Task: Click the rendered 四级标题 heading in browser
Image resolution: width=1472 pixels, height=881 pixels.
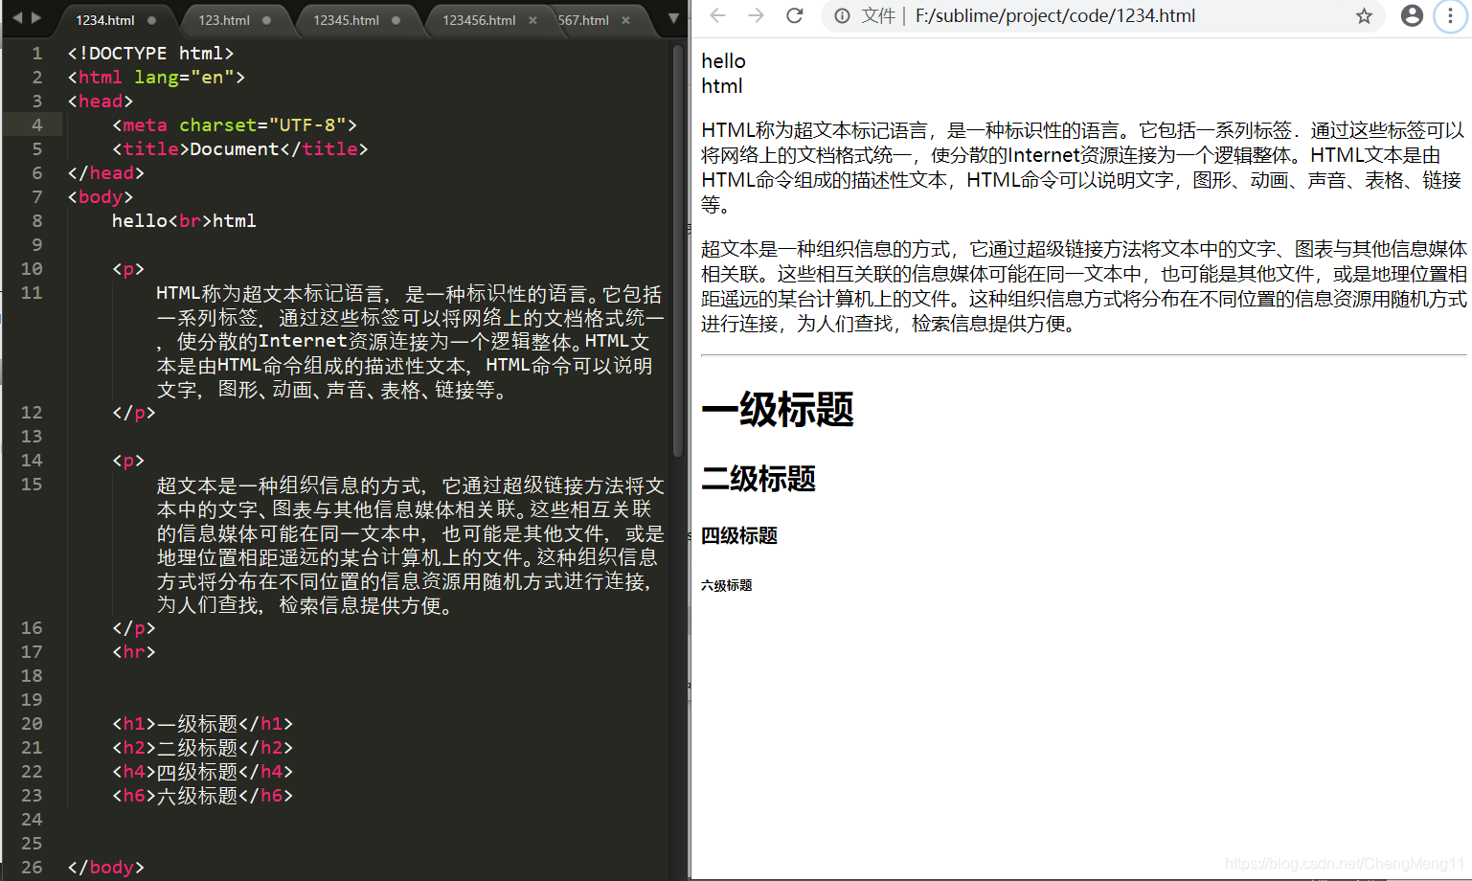Action: [739, 535]
